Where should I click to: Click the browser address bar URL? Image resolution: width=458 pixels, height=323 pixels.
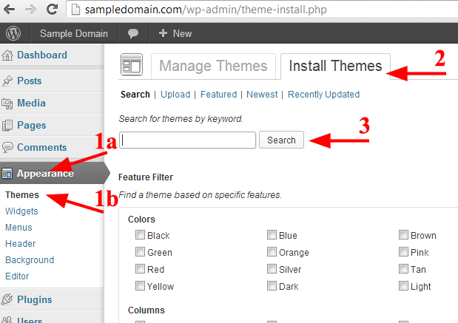tap(206, 10)
